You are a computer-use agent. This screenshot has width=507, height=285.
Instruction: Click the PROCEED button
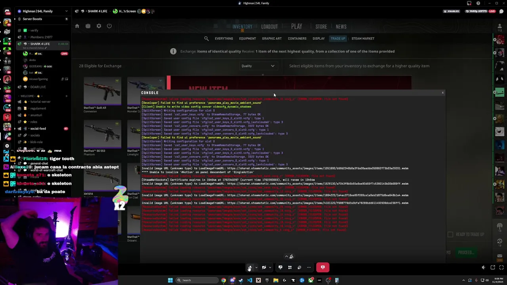pyautogui.click(x=466, y=253)
